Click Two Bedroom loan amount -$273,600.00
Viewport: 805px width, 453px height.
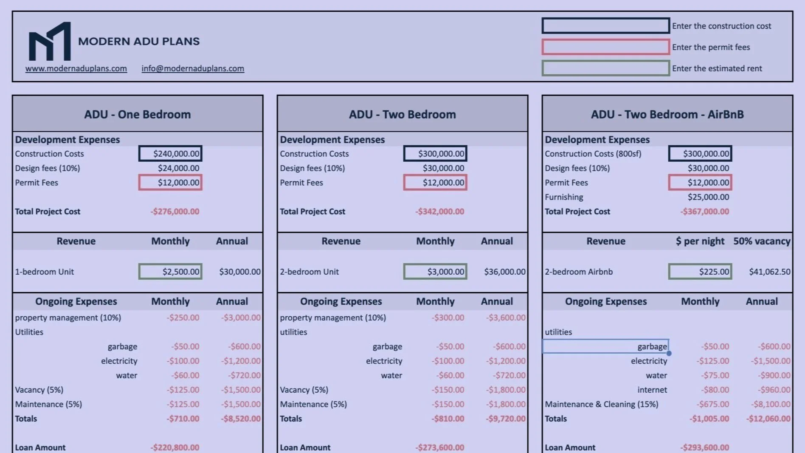pyautogui.click(x=439, y=447)
